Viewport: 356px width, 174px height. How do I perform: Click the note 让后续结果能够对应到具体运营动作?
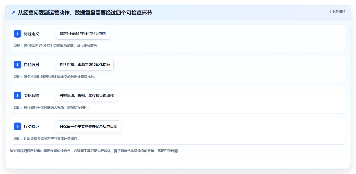(46, 138)
